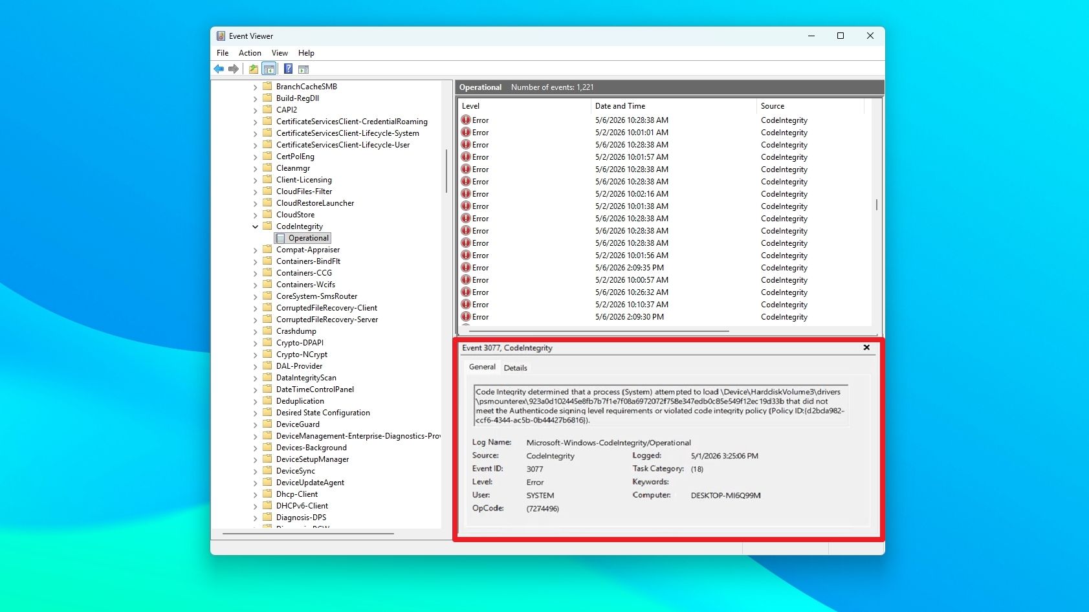Click the event dated 5/2/2026 10:01:56 AM
Image resolution: width=1089 pixels, height=612 pixels.
(x=664, y=256)
